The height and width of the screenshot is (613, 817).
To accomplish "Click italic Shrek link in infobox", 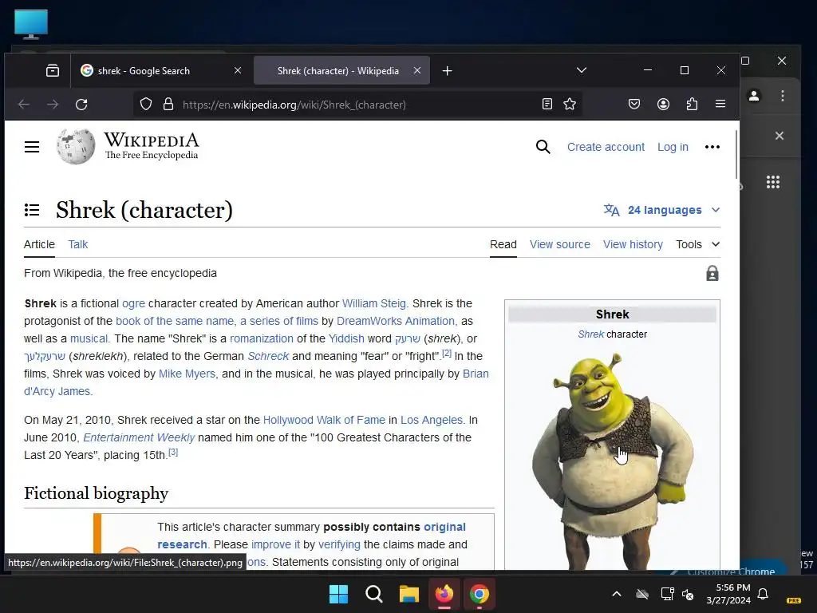I will (591, 334).
